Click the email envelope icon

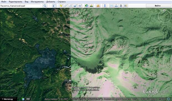[112, 6]
